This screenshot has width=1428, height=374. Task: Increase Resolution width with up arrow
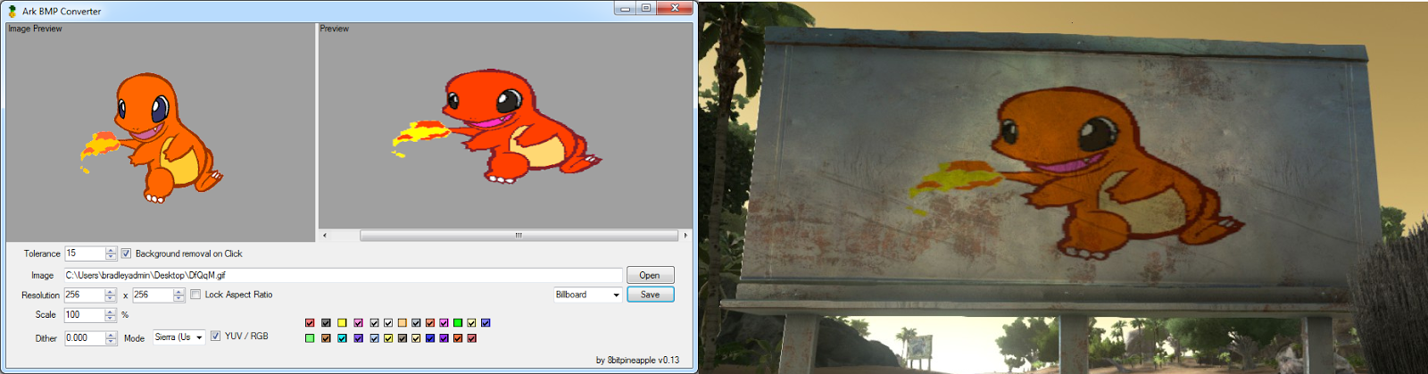[110, 291]
